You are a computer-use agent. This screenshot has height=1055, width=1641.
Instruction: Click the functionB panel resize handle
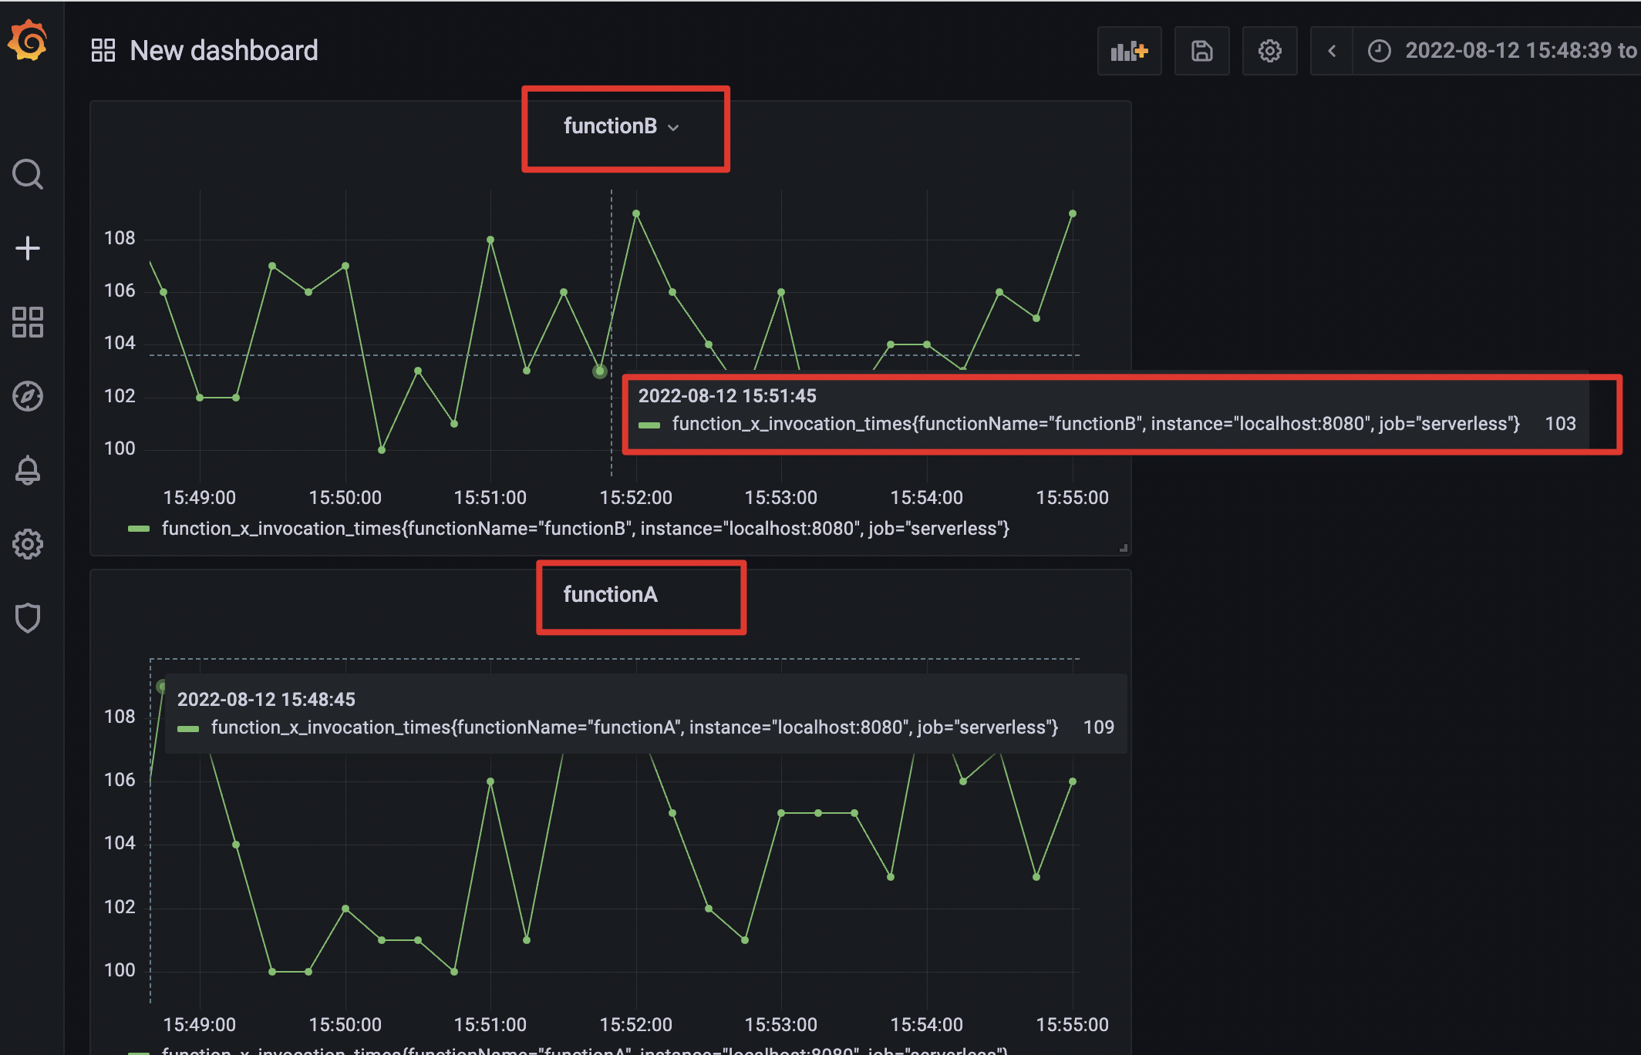(x=1124, y=548)
